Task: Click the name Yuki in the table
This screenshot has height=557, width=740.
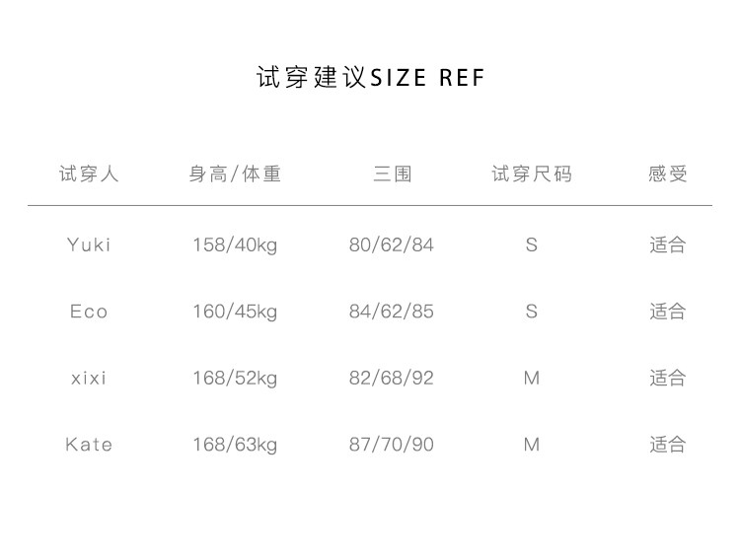Action: (89, 244)
